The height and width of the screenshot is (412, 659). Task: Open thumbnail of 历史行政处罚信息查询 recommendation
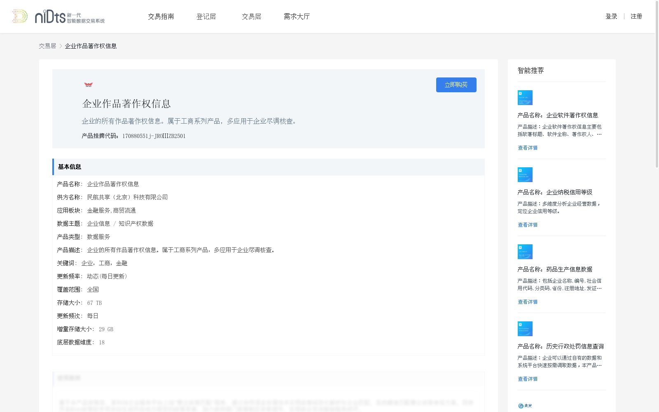[525, 329]
